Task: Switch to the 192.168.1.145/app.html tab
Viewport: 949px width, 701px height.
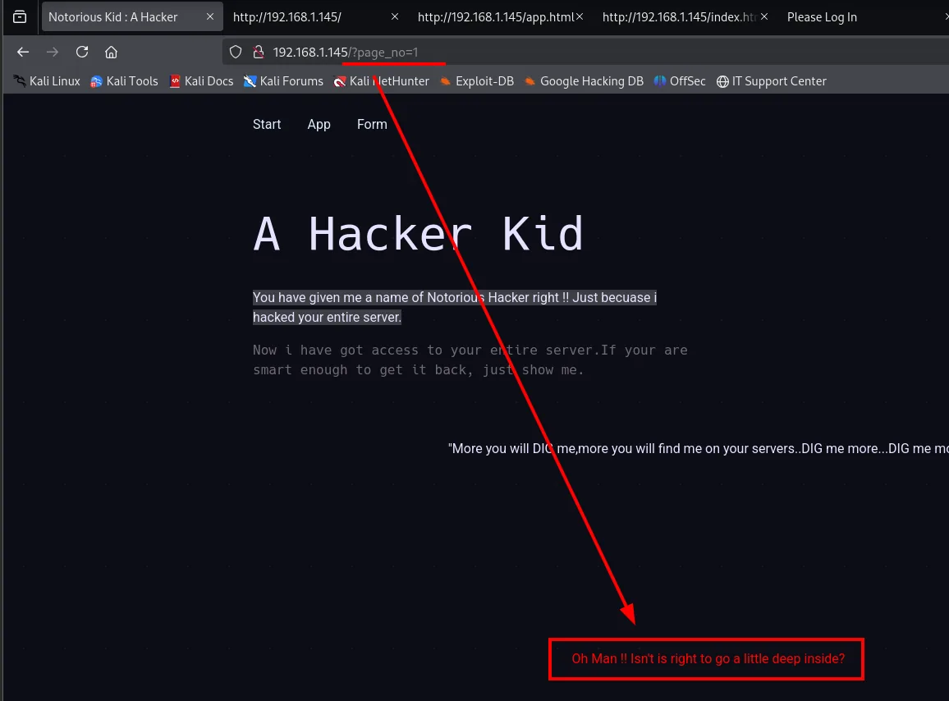Action: [495, 17]
